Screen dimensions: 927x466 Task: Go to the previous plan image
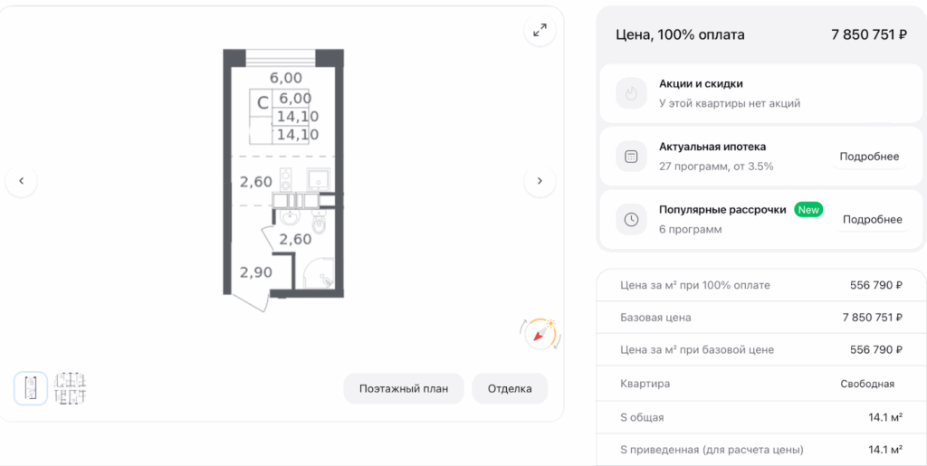(22, 181)
